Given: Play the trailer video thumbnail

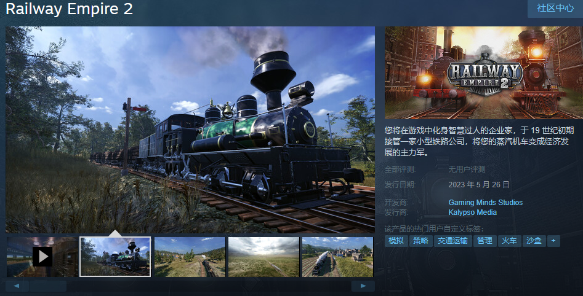Looking at the screenshot, I should (42, 257).
